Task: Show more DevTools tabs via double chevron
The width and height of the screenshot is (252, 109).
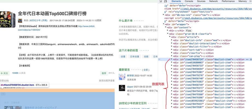Action: [x=250, y=1]
